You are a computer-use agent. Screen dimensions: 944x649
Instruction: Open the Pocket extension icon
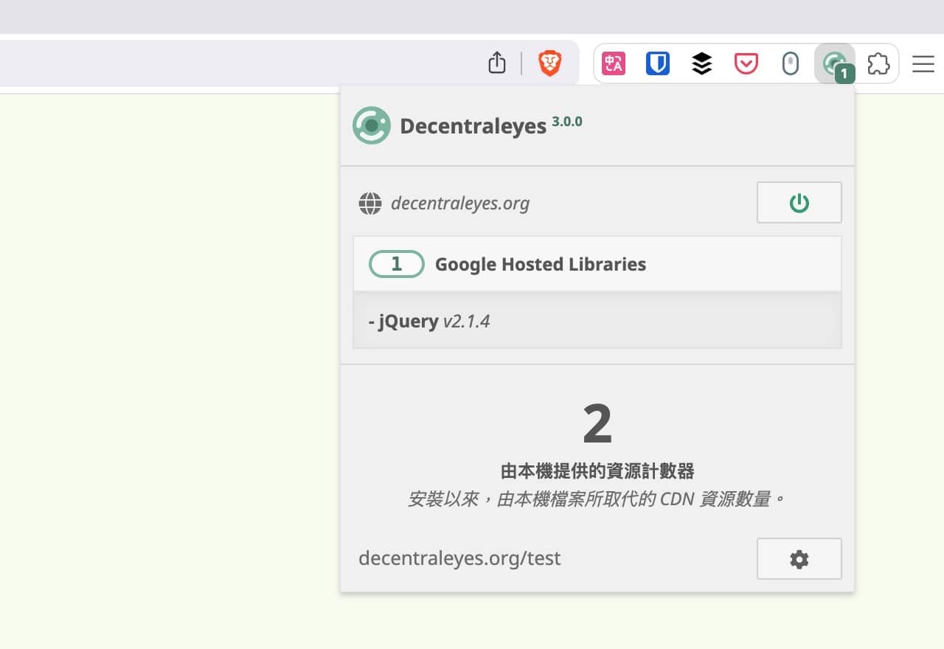tap(746, 64)
